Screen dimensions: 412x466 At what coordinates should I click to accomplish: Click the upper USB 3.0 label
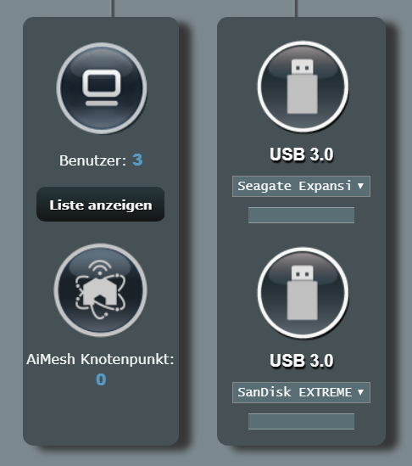(x=302, y=154)
